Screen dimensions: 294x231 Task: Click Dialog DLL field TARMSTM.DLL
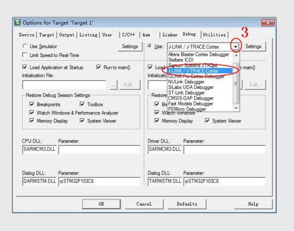165,181
